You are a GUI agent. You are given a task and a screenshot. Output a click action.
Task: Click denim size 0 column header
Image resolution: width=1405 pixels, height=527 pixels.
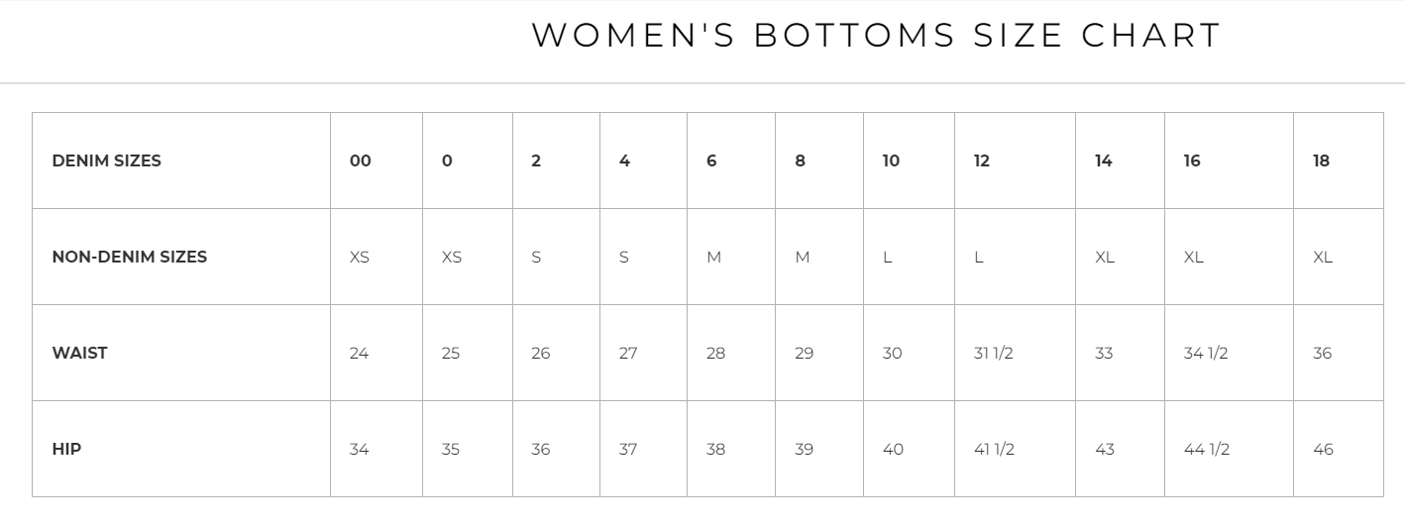point(447,160)
